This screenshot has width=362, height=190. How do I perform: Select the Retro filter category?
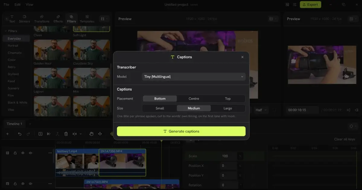11,67
